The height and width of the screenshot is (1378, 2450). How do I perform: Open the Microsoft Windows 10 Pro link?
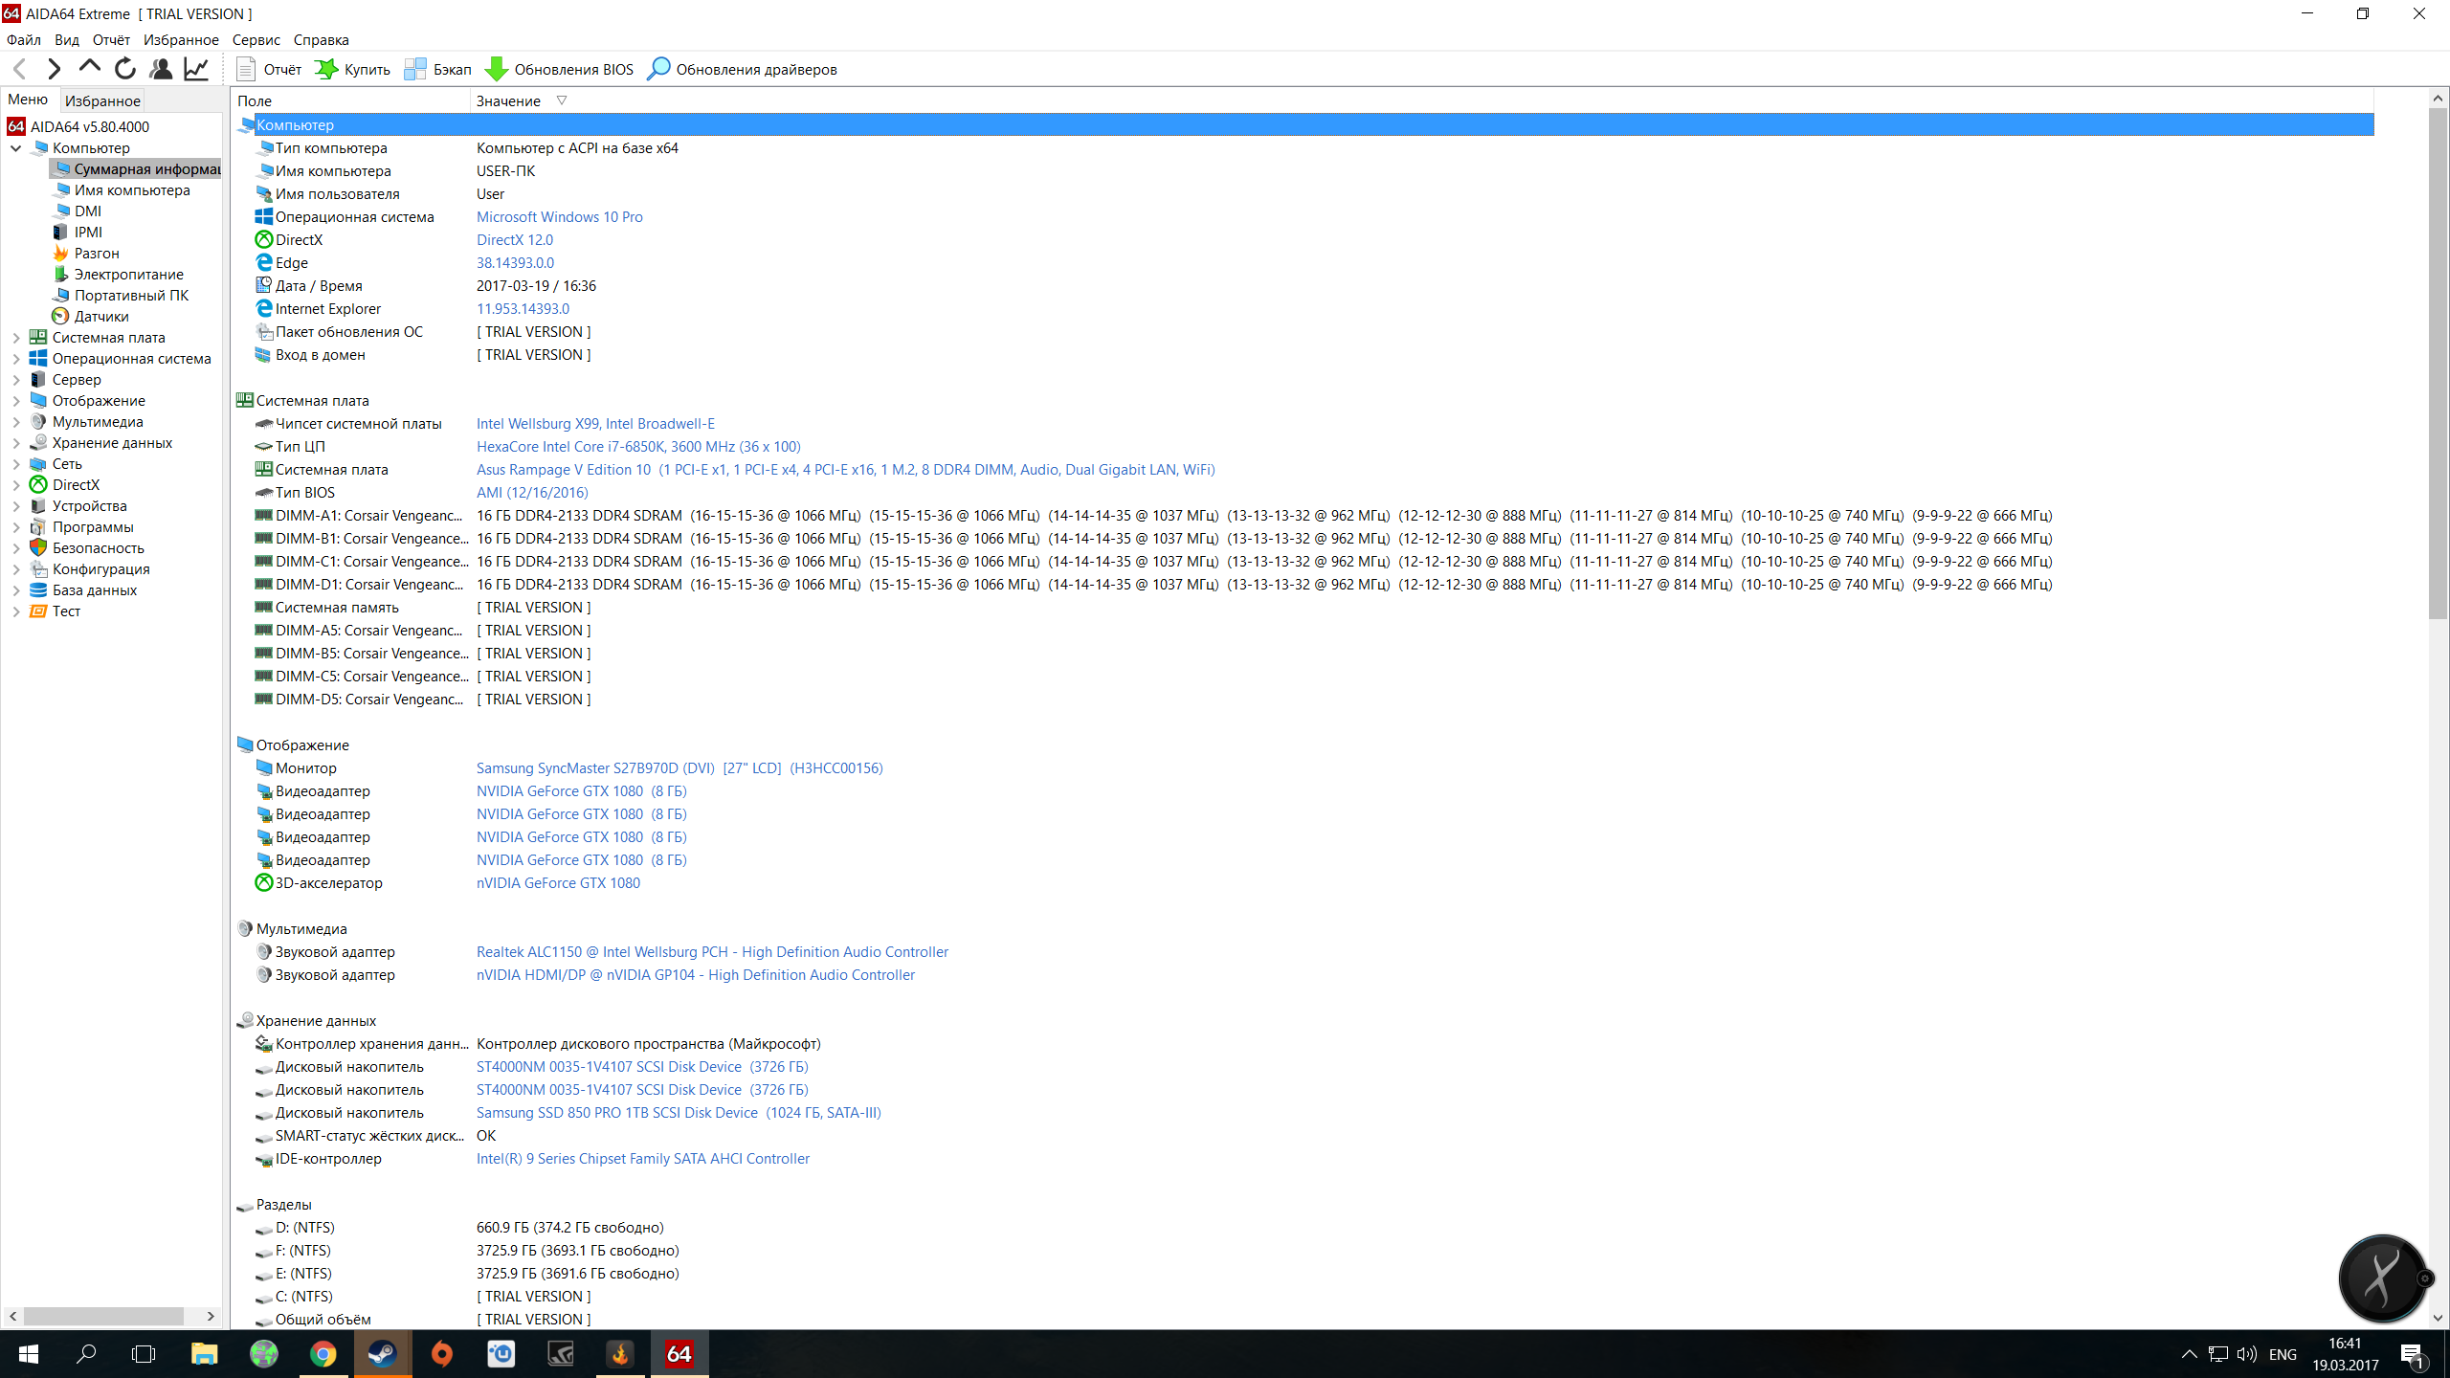coord(559,217)
